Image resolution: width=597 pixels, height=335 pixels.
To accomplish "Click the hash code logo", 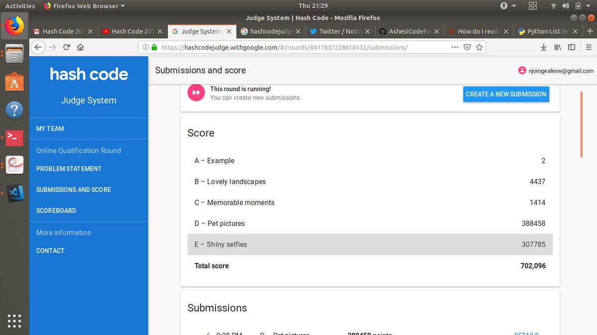I will (89, 74).
